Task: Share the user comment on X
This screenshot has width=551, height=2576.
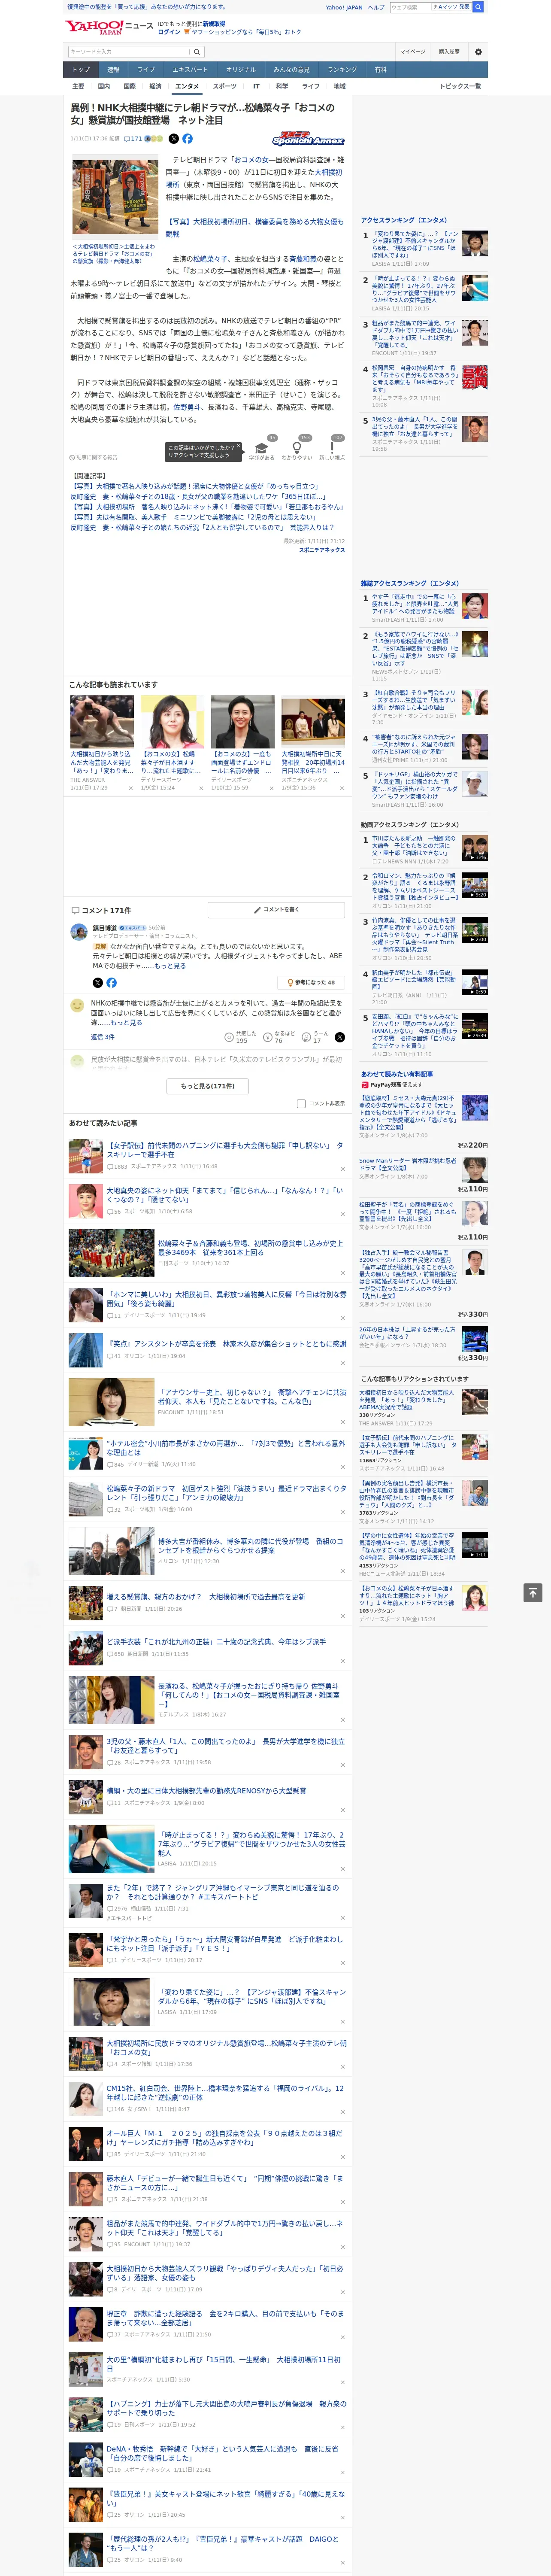Action: coord(339,1037)
